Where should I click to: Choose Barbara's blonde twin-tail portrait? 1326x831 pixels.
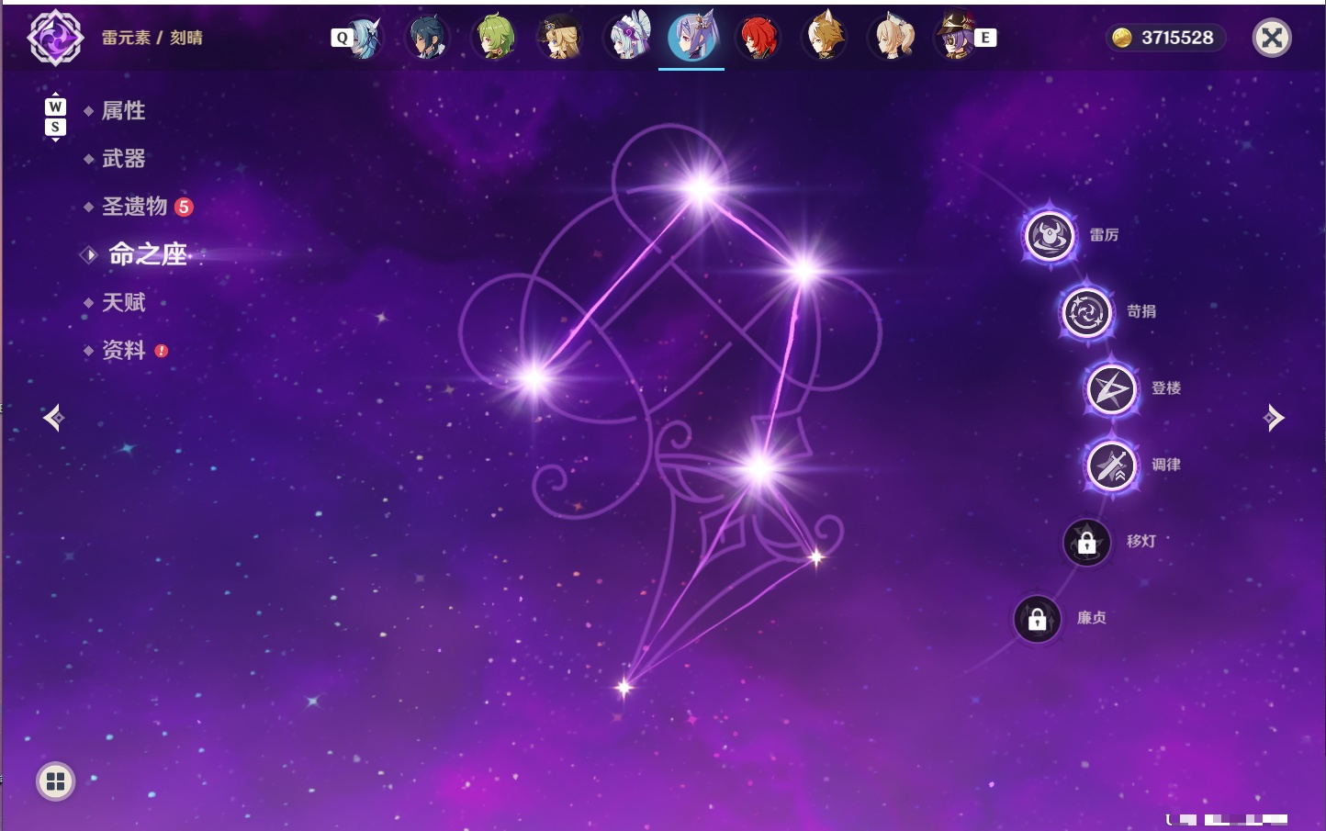pos(891,38)
